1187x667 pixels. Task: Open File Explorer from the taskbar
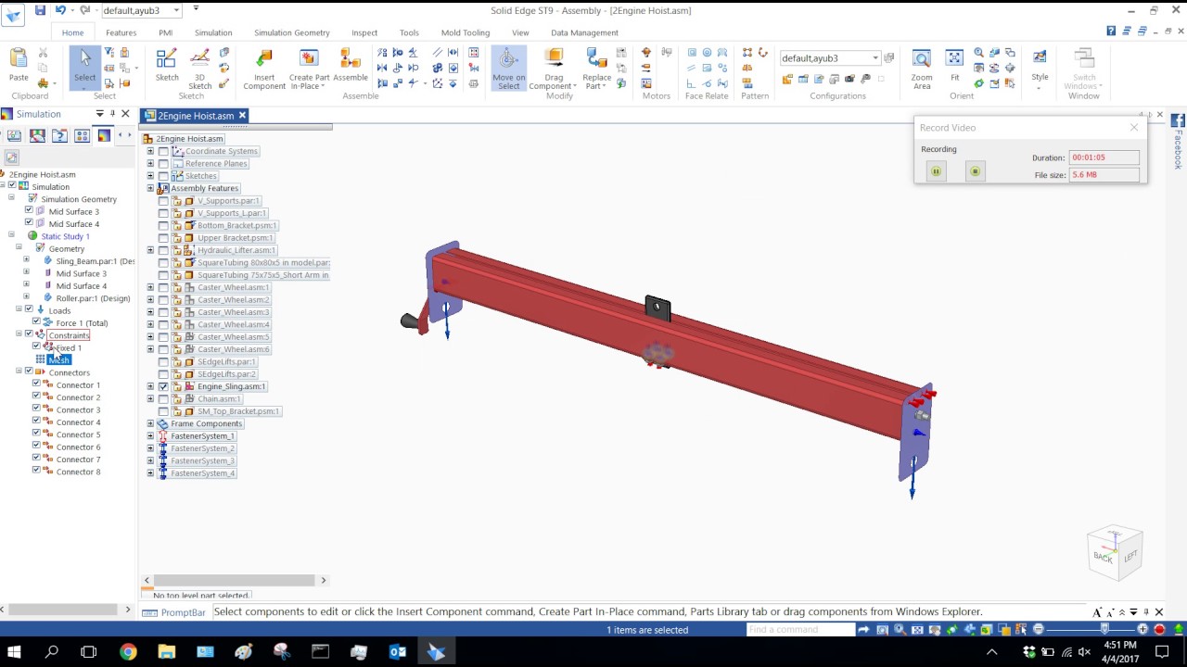point(166,652)
